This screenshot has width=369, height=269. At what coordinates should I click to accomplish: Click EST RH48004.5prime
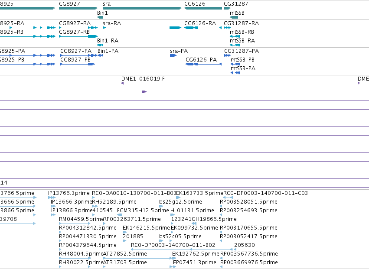coord(81,254)
